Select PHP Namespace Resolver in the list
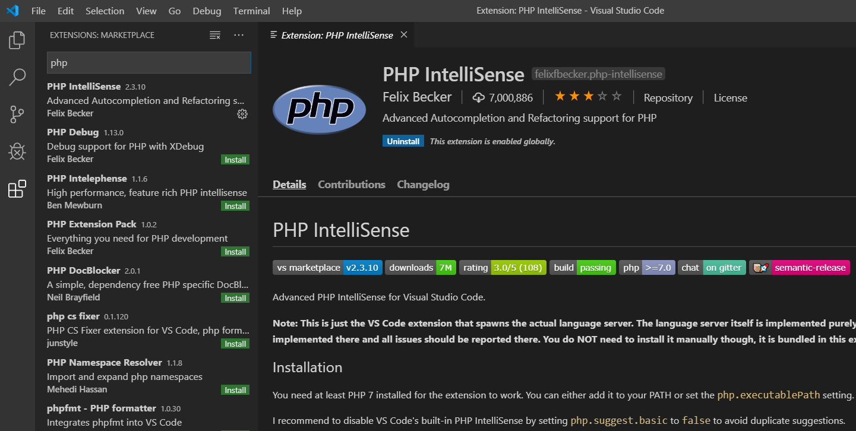 pyautogui.click(x=147, y=376)
